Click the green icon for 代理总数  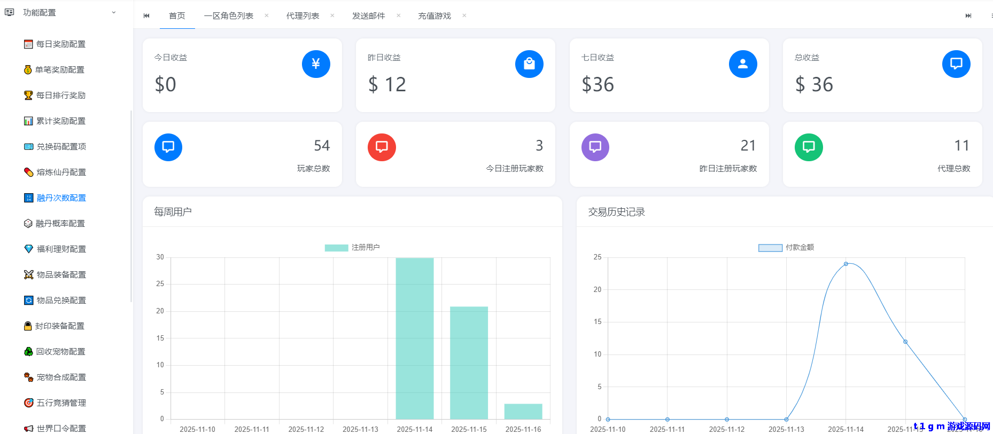pyautogui.click(x=808, y=147)
